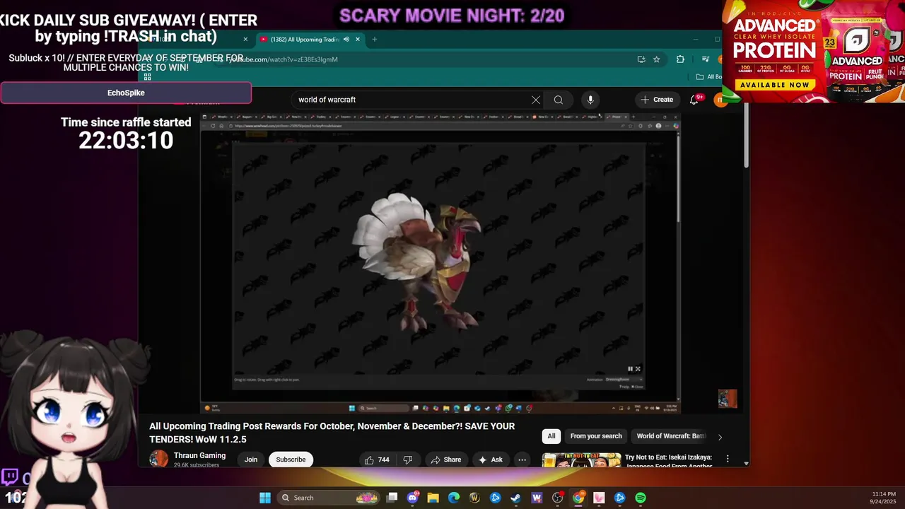Share the video
The width and height of the screenshot is (905, 509).
point(446,460)
